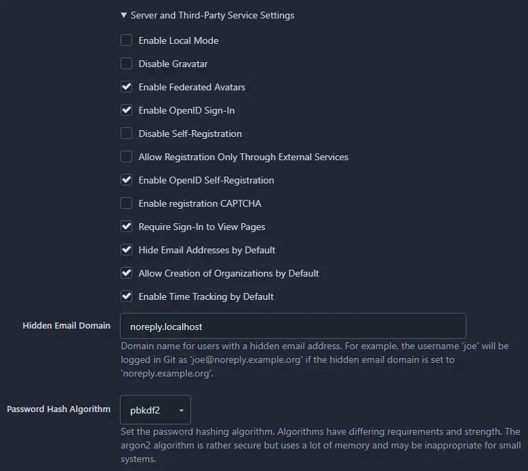The height and width of the screenshot is (471, 528).
Task: Click the Enable Time Tracking by Default label
Action: pyautogui.click(x=205, y=296)
